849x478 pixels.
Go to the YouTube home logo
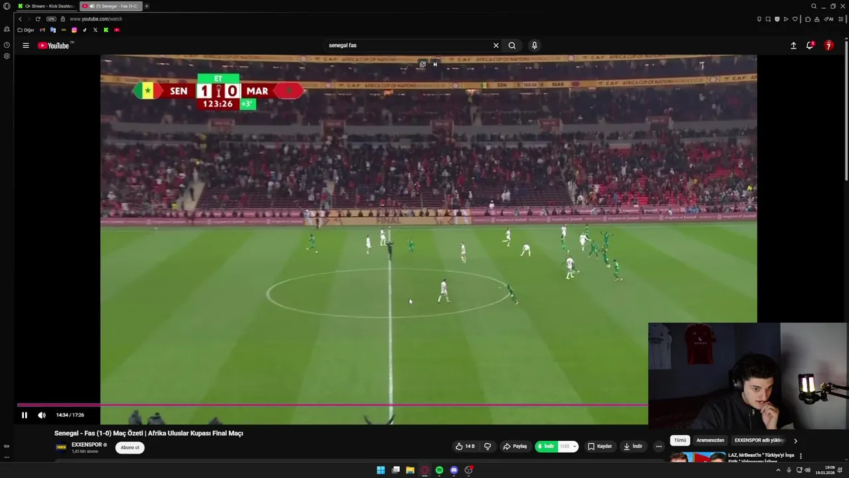(55, 45)
